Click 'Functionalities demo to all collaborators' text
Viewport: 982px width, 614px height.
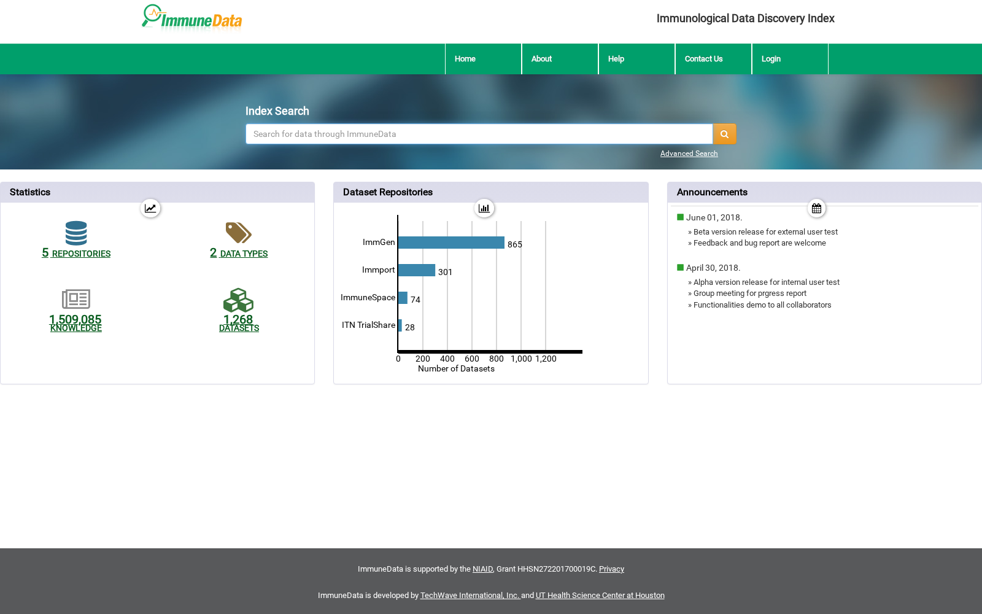pyautogui.click(x=762, y=305)
